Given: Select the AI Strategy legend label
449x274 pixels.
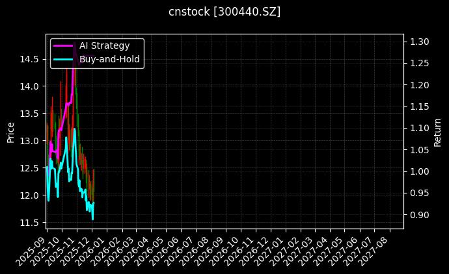Looking at the screenshot, I should (104, 46).
